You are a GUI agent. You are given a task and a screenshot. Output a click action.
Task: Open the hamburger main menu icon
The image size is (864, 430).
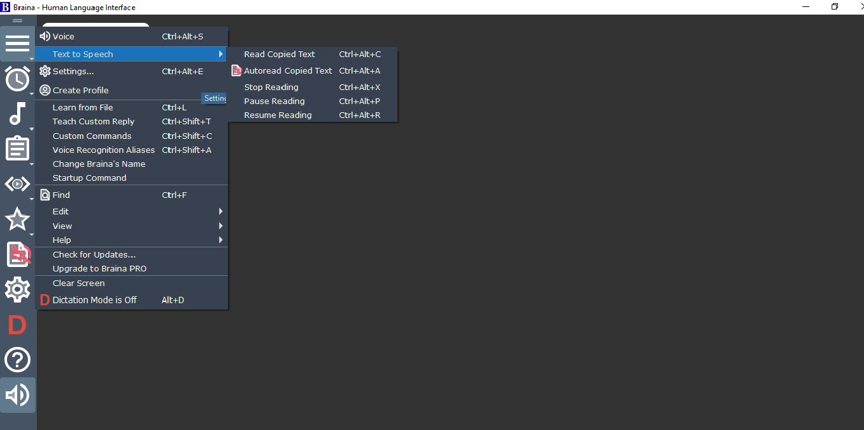click(x=17, y=43)
